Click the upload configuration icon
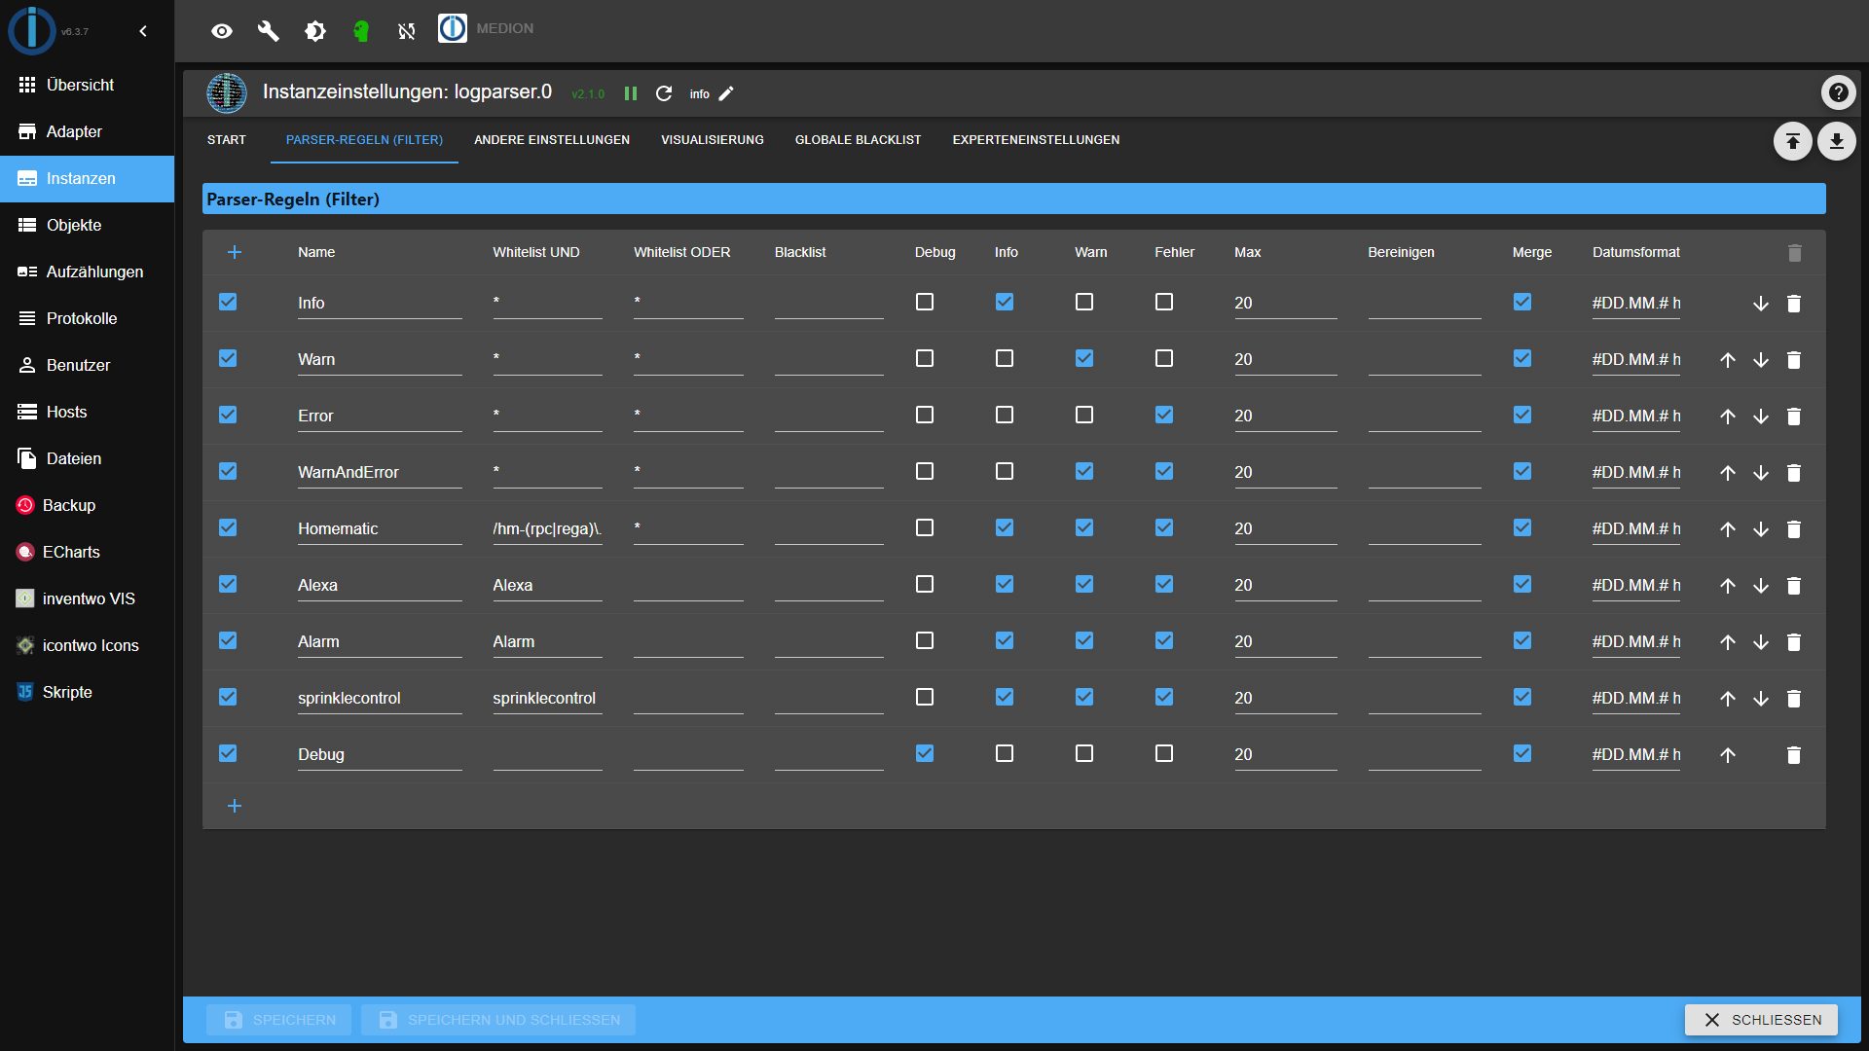The height and width of the screenshot is (1051, 1869). (1792, 141)
